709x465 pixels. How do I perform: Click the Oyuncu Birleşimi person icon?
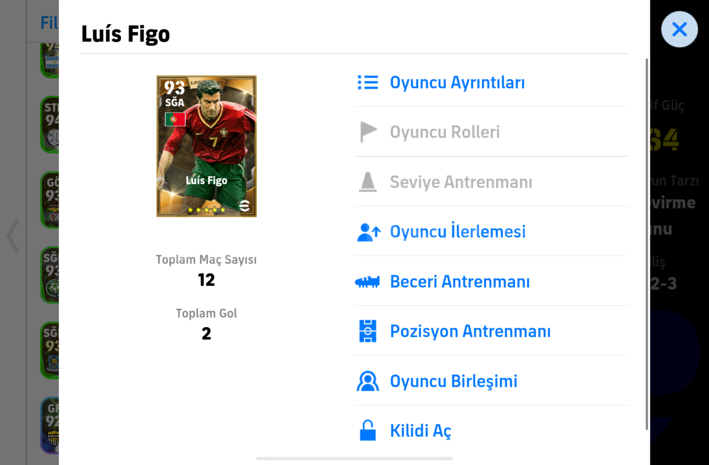tap(368, 381)
